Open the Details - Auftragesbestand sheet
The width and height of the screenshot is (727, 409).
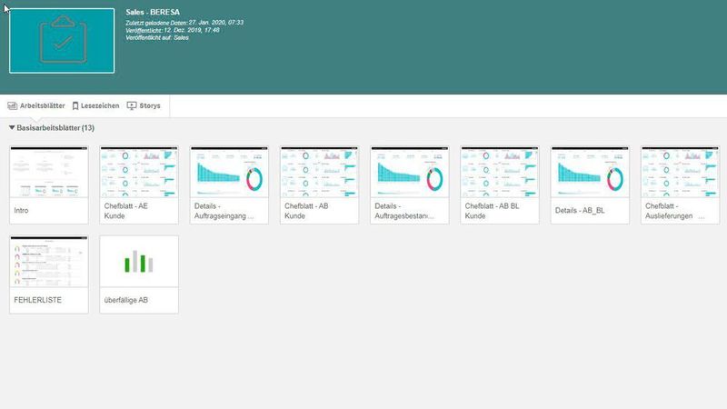410,185
